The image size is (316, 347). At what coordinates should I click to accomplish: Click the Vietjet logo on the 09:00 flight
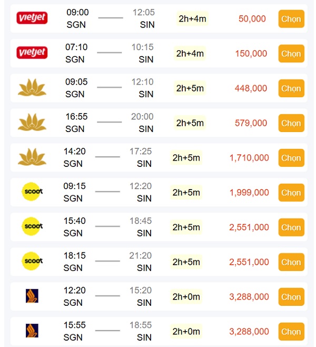pos(32,18)
